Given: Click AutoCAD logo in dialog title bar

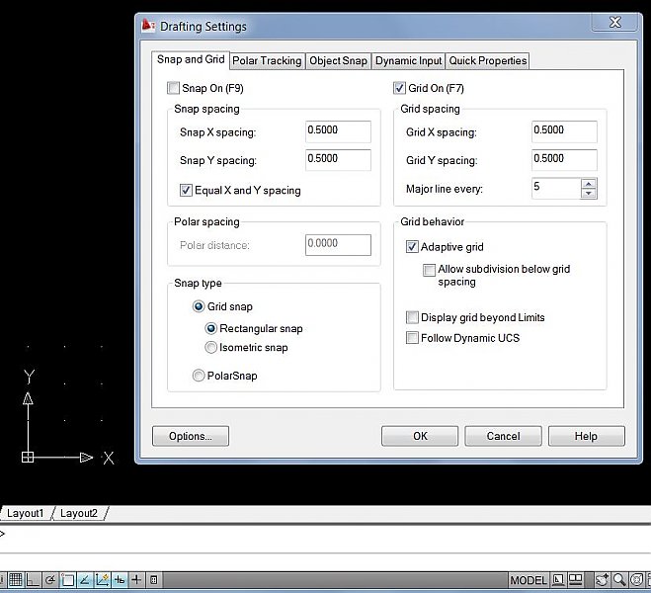Looking at the screenshot, I should pyautogui.click(x=148, y=26).
